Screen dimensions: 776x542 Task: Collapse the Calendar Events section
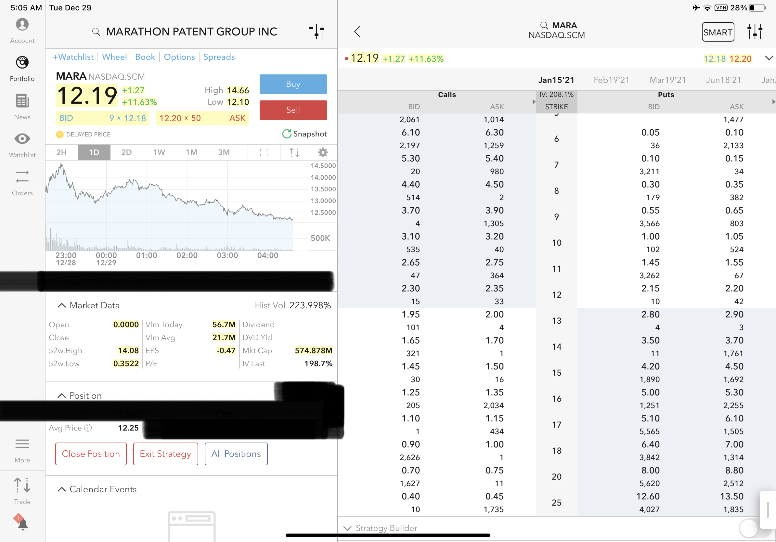pyautogui.click(x=61, y=489)
